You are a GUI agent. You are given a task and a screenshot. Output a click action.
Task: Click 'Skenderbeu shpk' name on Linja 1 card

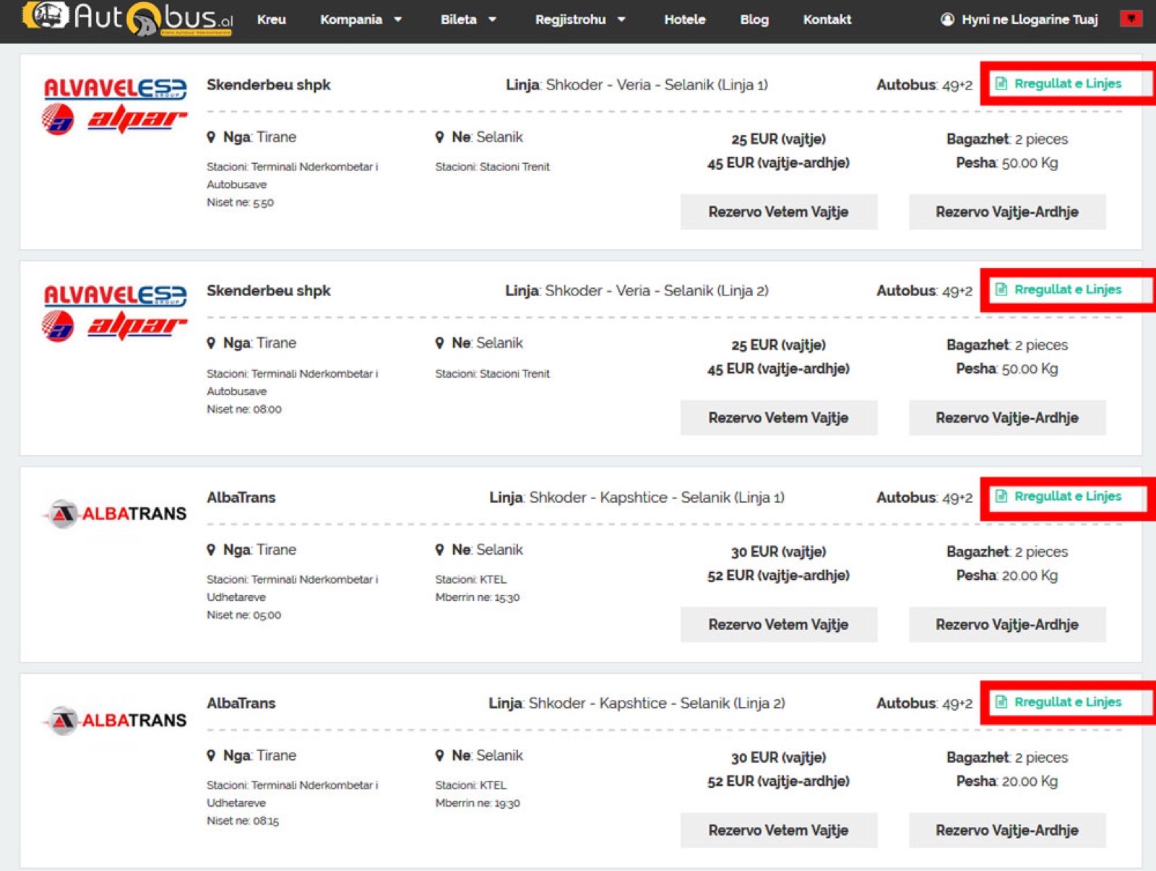point(269,85)
